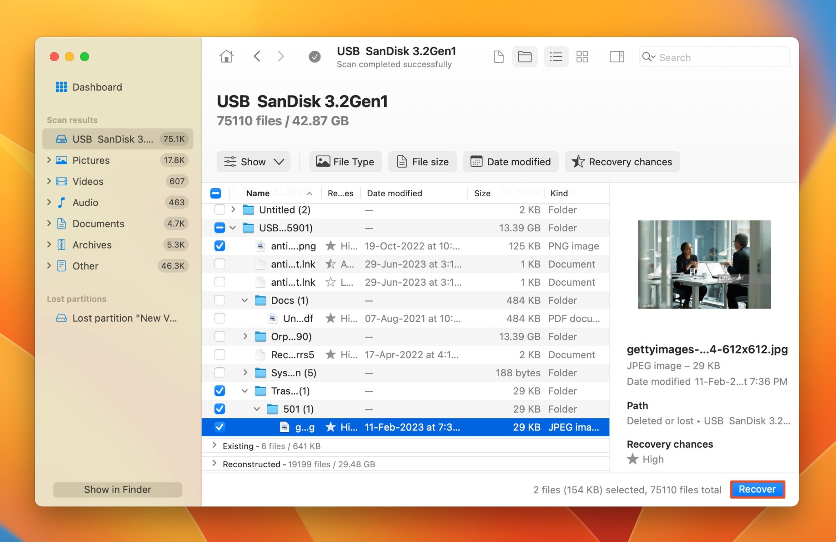Viewport: 836px width, 542px height.
Task: Open the Show filter menu
Action: pos(253,161)
